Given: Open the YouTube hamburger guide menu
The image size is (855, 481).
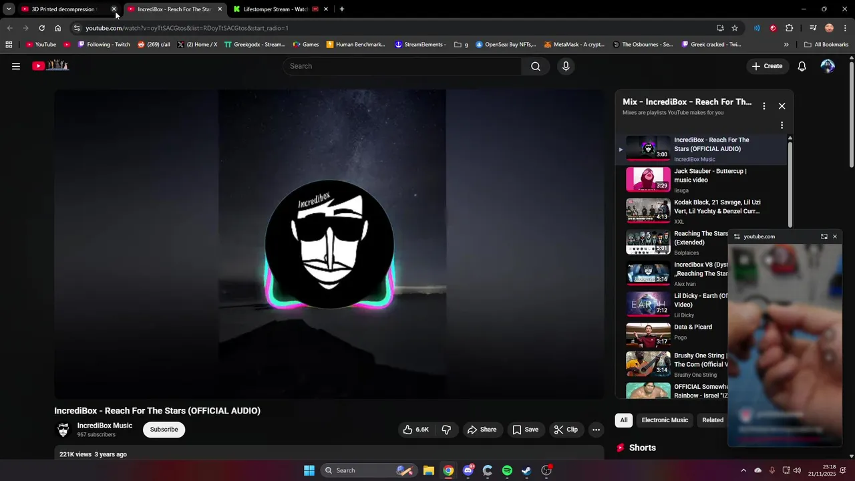Looking at the screenshot, I should tap(16, 66).
